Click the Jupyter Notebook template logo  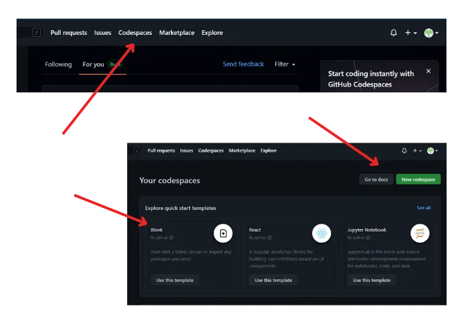tap(419, 234)
